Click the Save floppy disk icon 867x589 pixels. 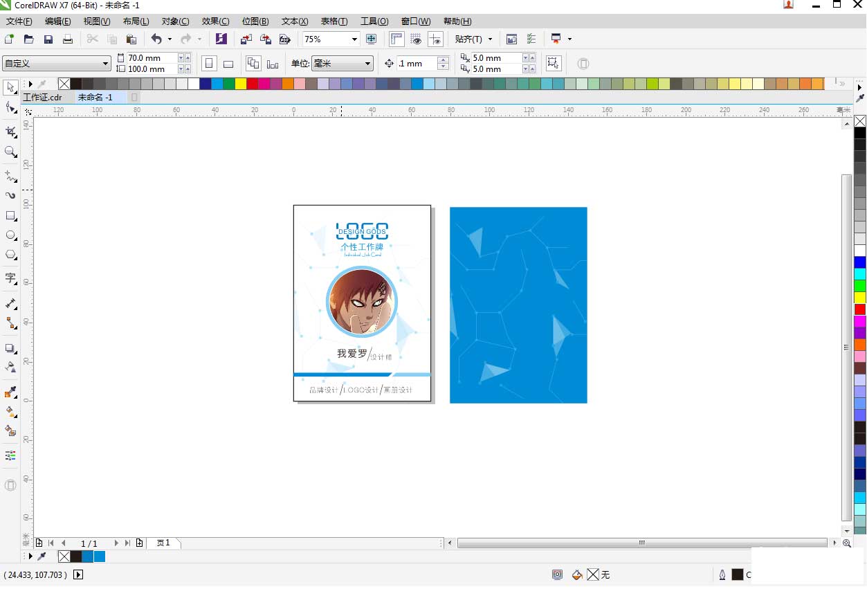48,39
